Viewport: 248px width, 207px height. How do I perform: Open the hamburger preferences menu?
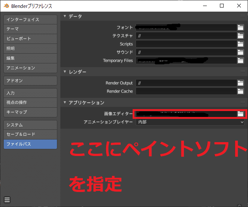point(7,200)
